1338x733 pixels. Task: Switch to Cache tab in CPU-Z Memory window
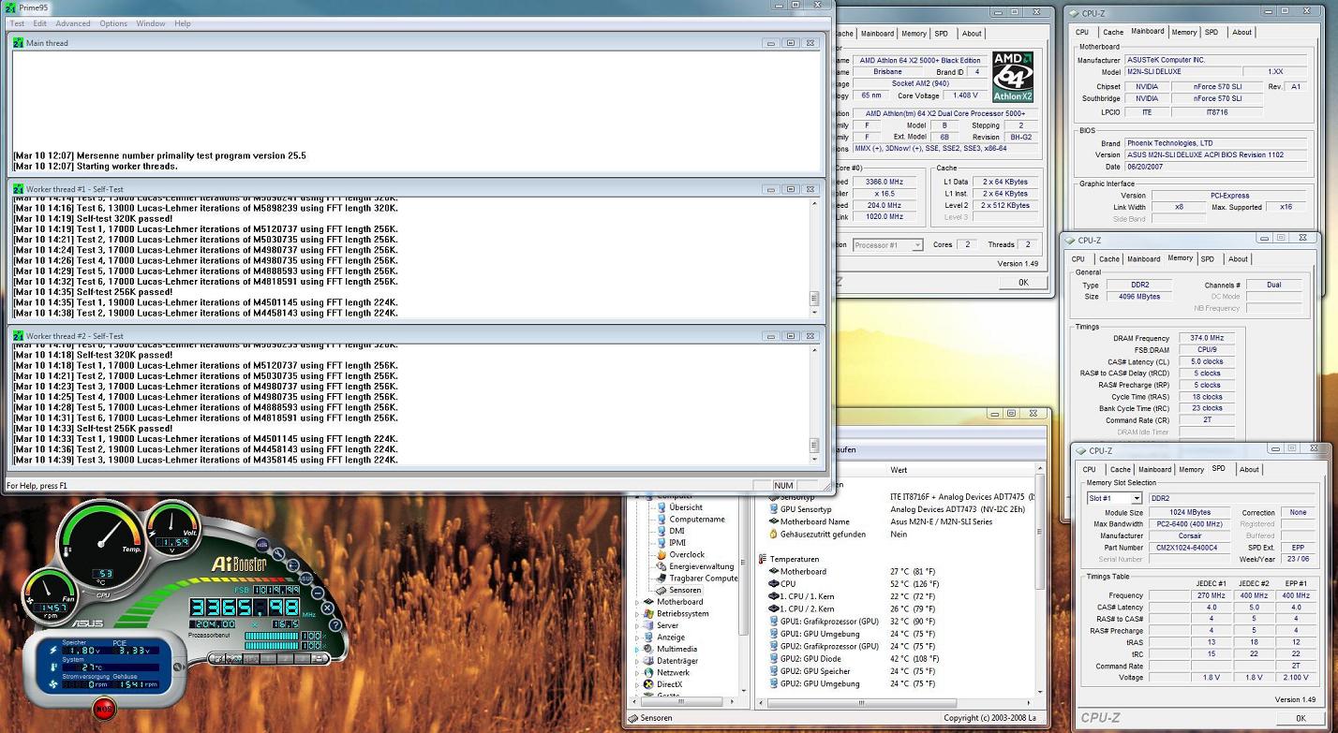click(1109, 259)
